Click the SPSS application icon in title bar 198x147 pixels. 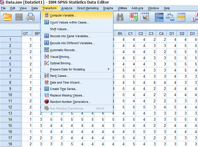(2, 2)
